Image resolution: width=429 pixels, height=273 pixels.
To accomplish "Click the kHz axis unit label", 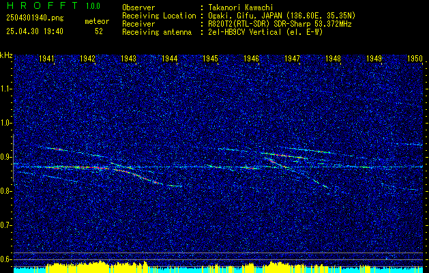I will pyautogui.click(x=6, y=55).
